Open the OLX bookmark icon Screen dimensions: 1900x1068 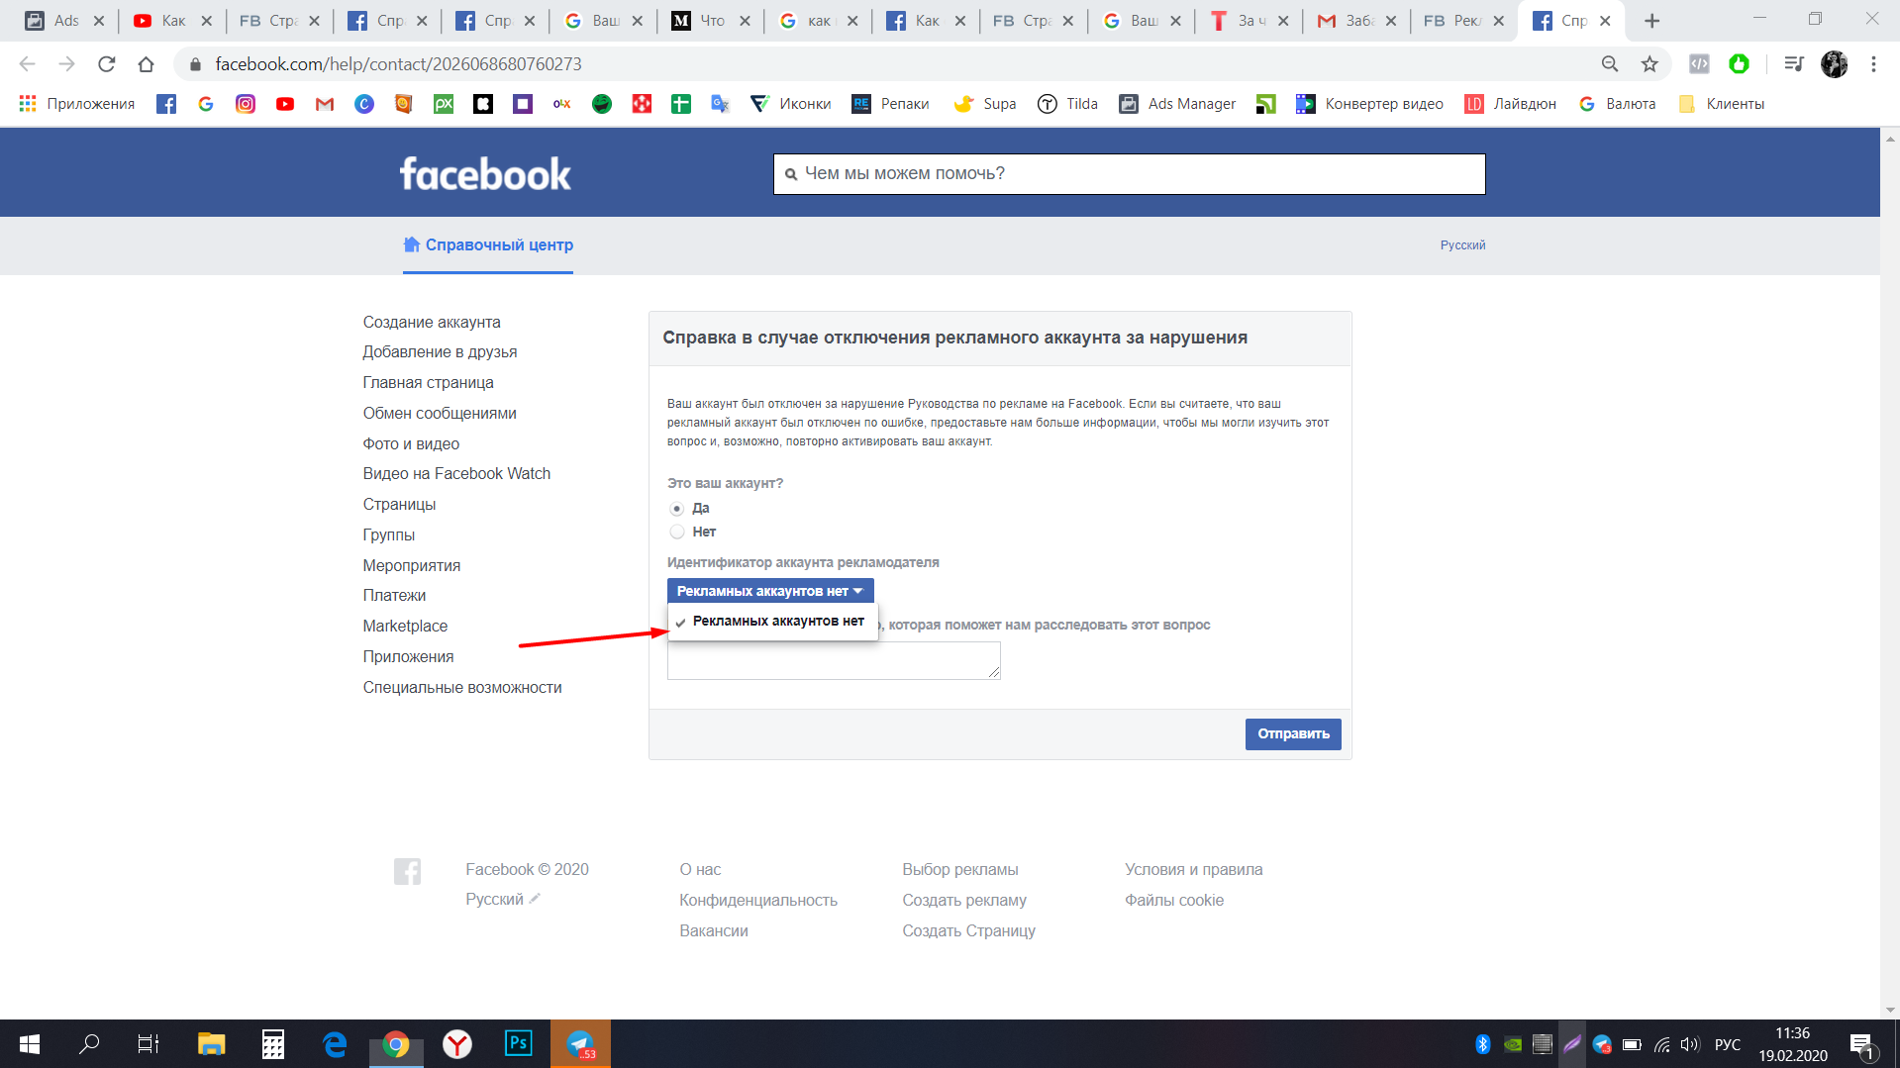tap(562, 104)
